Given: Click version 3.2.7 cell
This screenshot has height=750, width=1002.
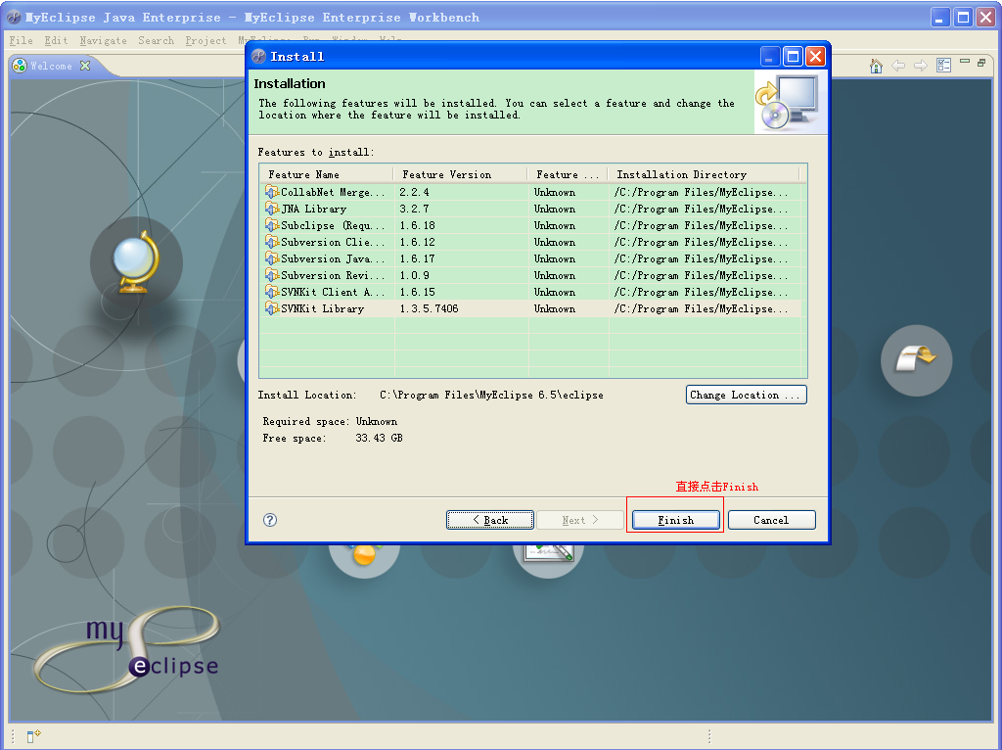Looking at the screenshot, I should [x=414, y=210].
